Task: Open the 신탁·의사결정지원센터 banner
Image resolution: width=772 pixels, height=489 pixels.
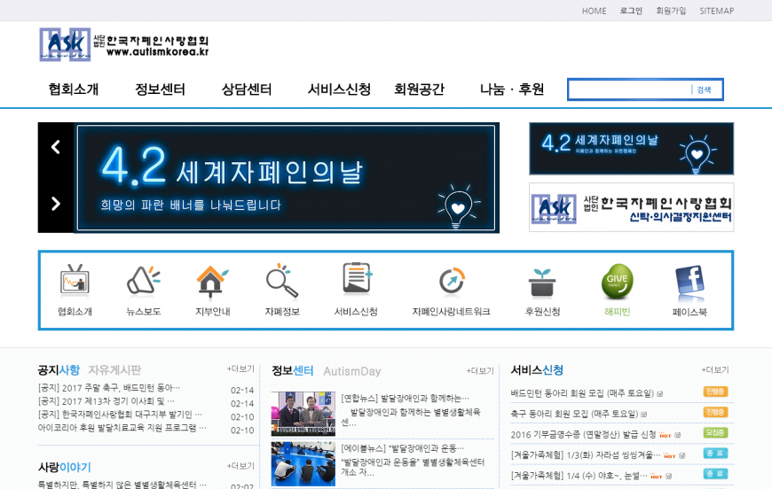Action: [x=631, y=207]
